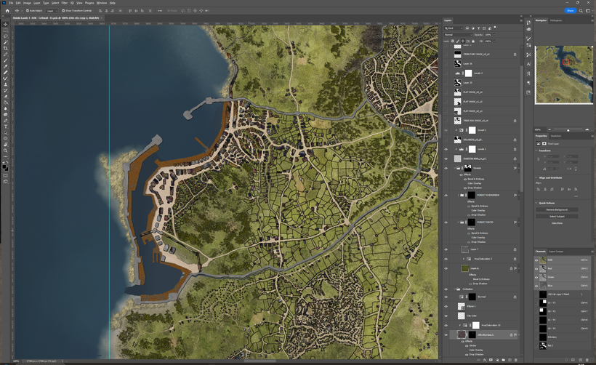Select the Zoom tool in the toolbox
The height and width of the screenshot is (365, 596).
click(5, 151)
